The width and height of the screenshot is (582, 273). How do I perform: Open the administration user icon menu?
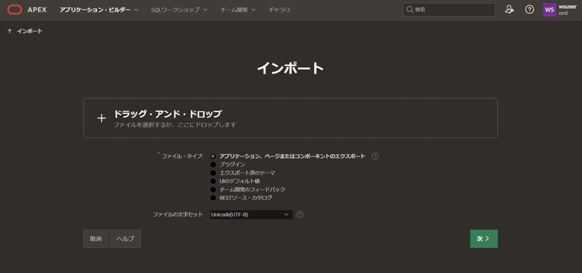pos(509,10)
